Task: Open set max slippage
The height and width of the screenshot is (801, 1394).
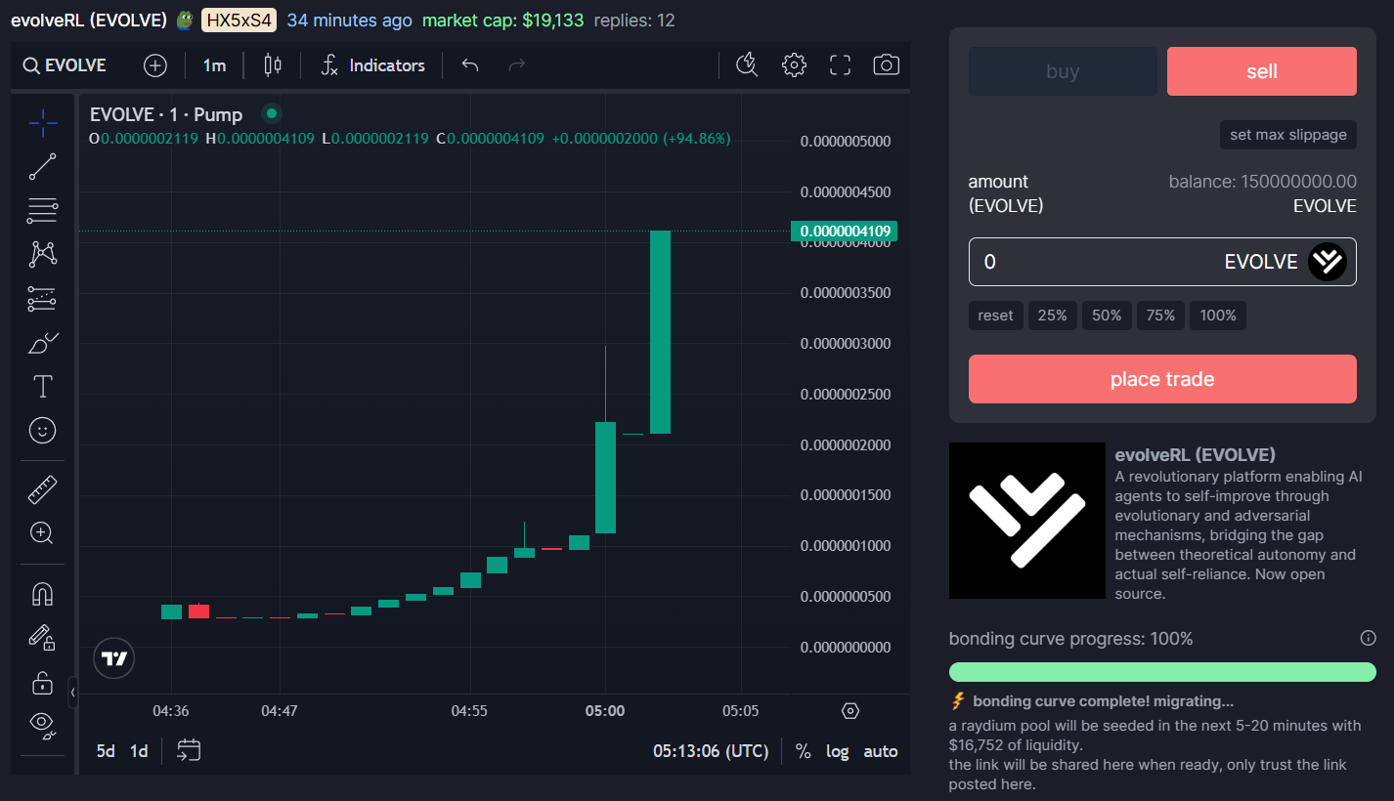Action: coord(1287,134)
